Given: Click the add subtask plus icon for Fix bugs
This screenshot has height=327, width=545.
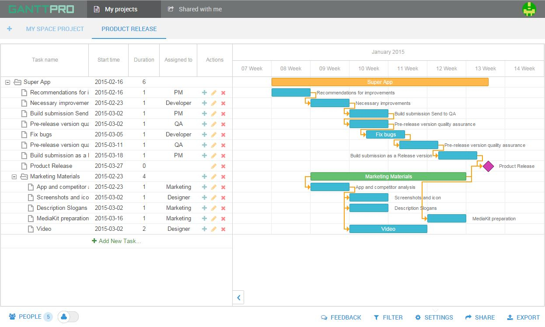Looking at the screenshot, I should click(x=204, y=135).
